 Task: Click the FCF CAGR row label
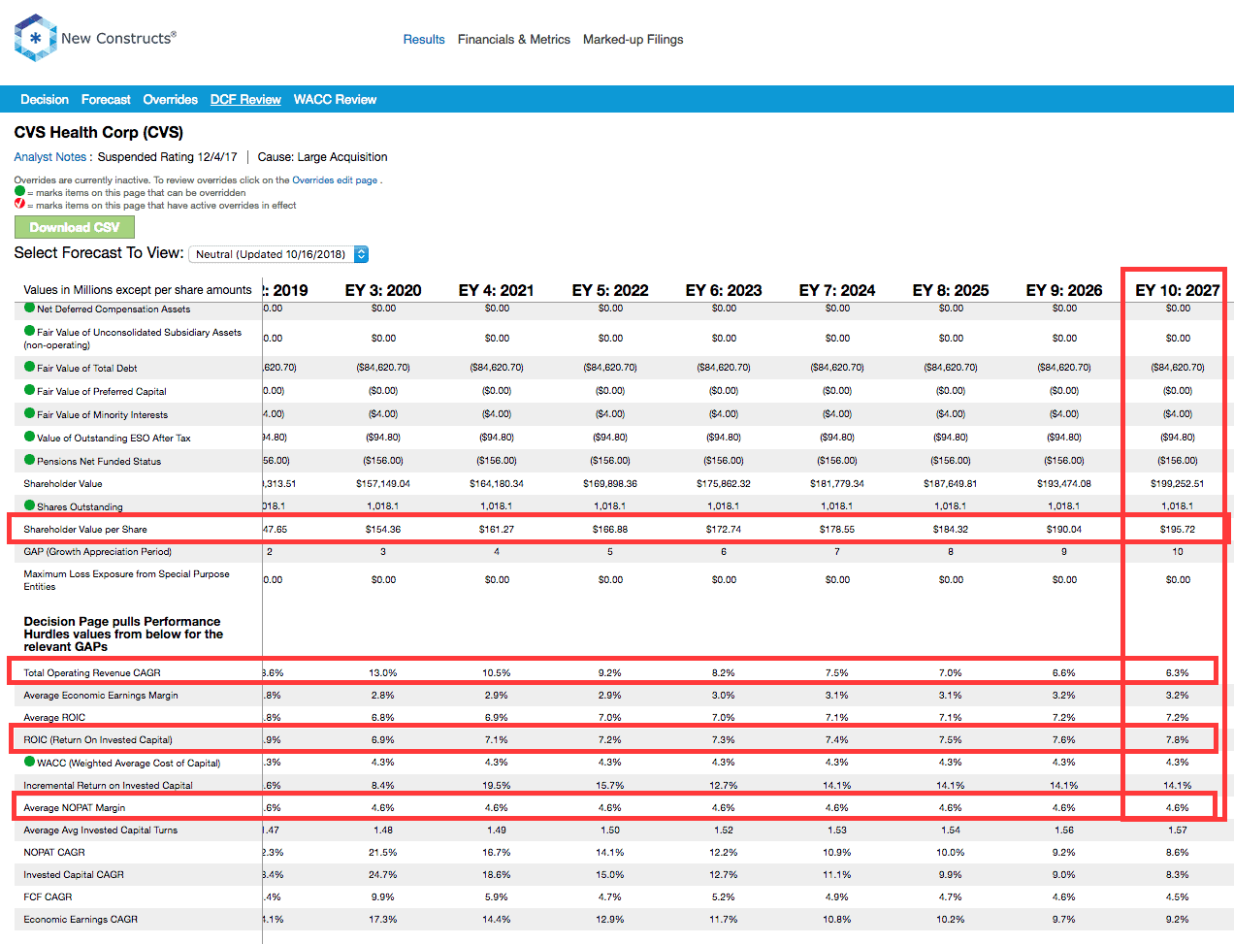pyautogui.click(x=49, y=896)
